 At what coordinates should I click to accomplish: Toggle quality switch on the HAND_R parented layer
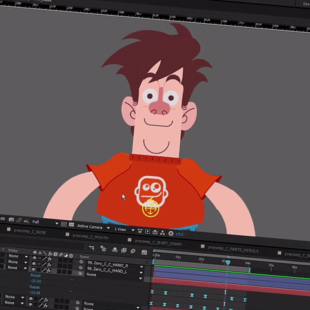(x=45, y=258)
